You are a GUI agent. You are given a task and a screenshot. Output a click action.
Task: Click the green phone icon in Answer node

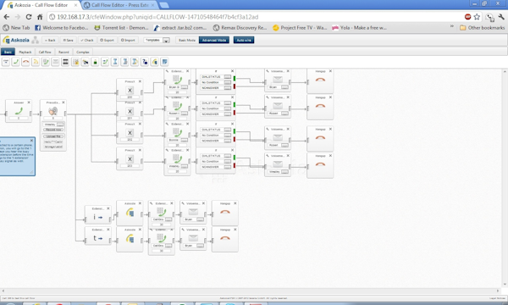point(19,111)
